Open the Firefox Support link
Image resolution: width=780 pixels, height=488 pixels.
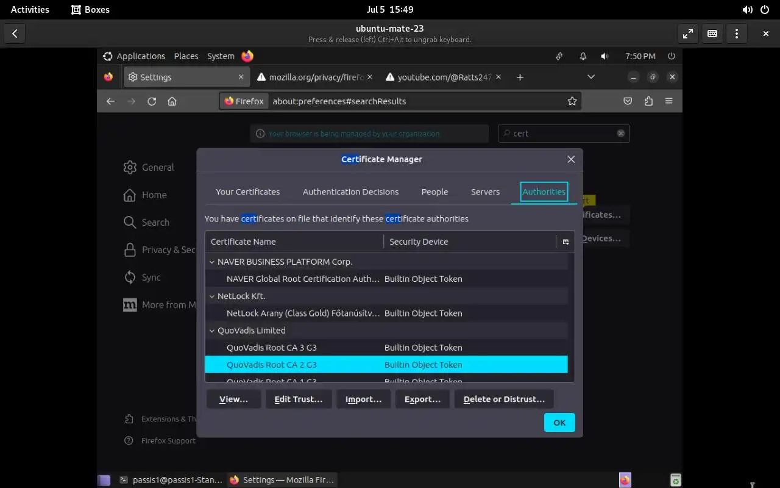(160, 441)
